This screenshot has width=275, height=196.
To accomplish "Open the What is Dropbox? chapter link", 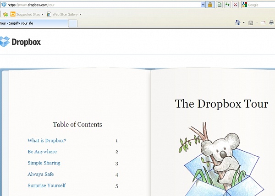I will [x=47, y=141].
